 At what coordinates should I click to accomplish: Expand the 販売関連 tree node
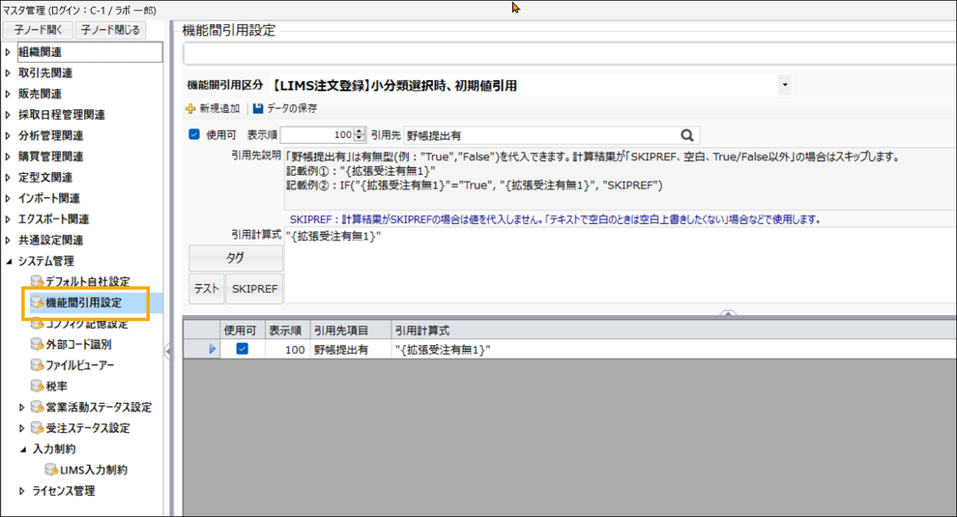pyautogui.click(x=8, y=94)
